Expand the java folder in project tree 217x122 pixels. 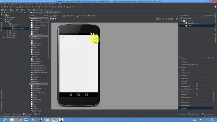pos(6,20)
